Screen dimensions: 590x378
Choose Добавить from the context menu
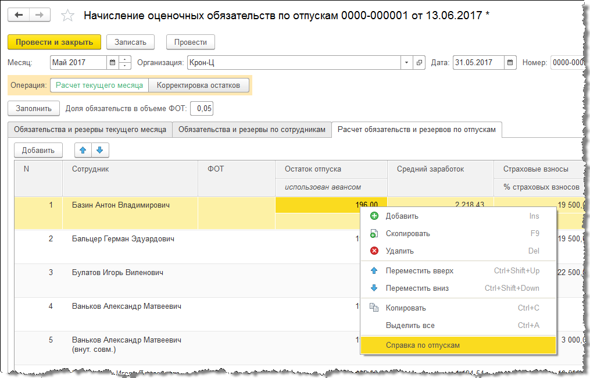click(458, 216)
